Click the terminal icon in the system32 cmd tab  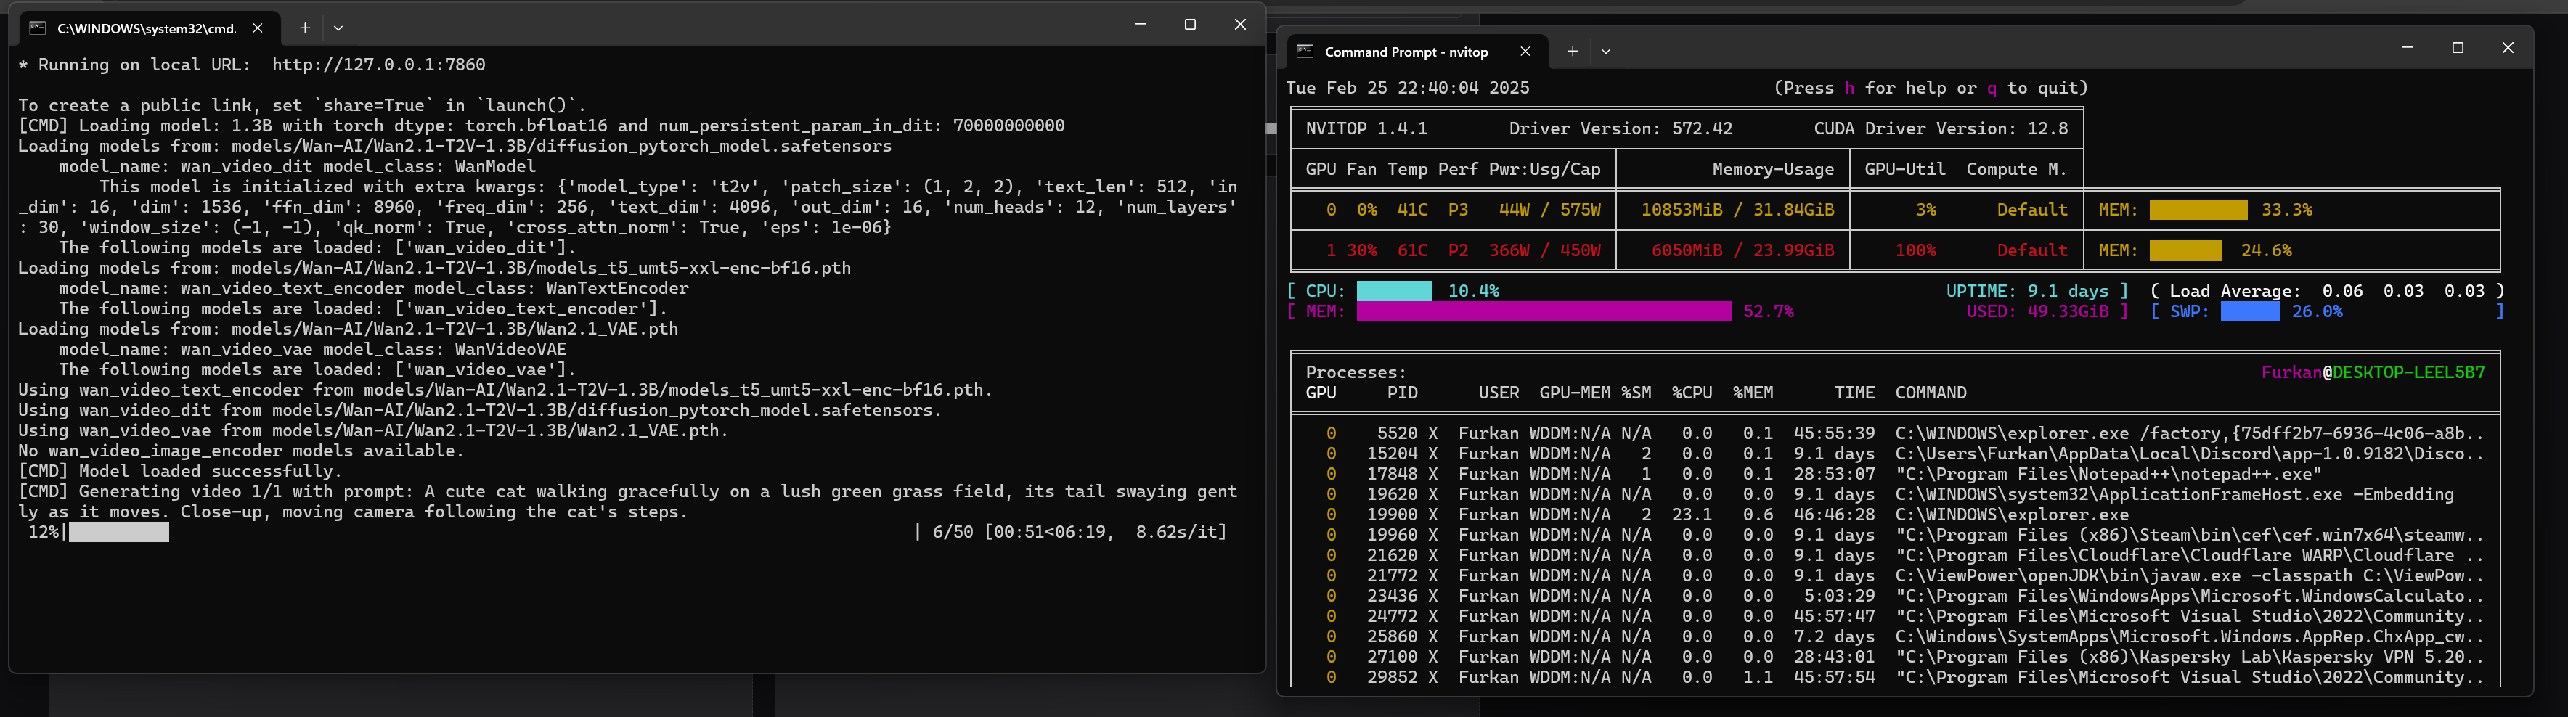(38, 28)
